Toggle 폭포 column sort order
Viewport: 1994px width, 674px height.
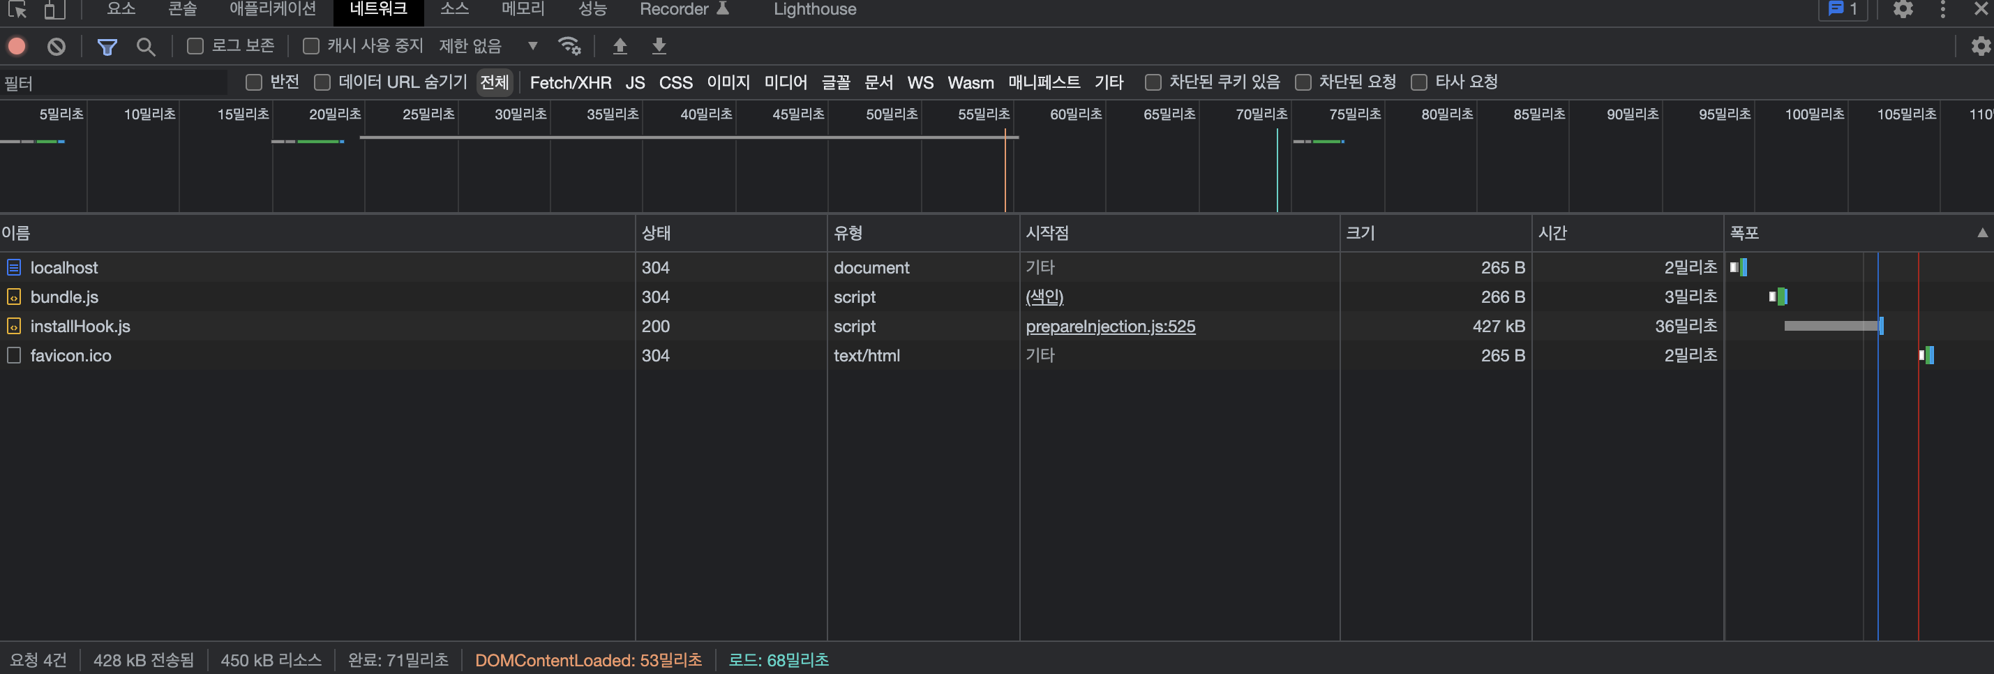[x=1744, y=233]
